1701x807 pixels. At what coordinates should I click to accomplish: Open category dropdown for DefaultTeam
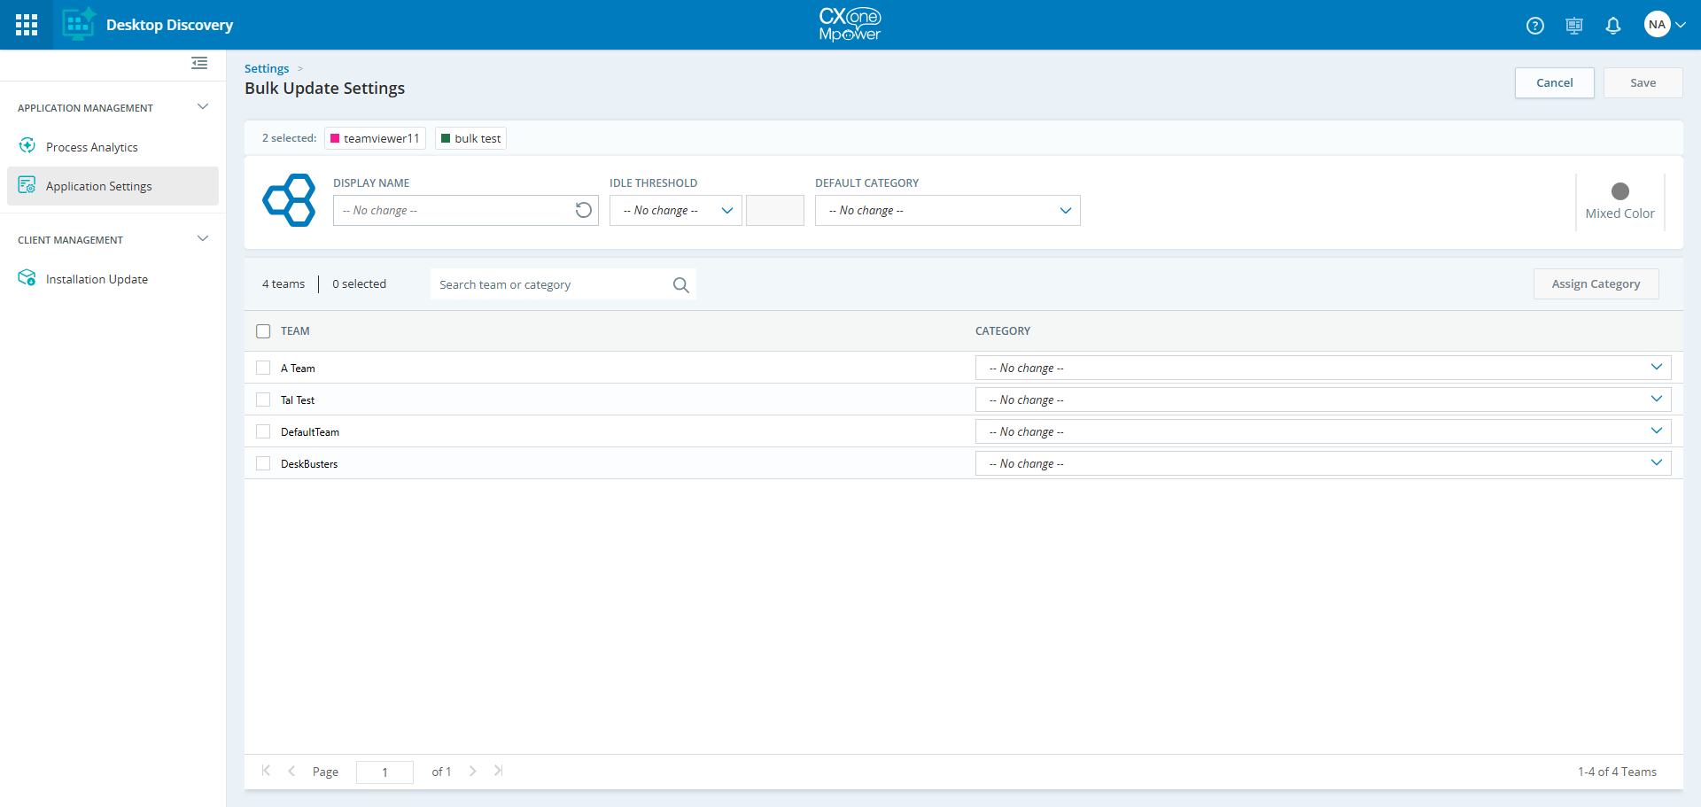pos(1324,431)
